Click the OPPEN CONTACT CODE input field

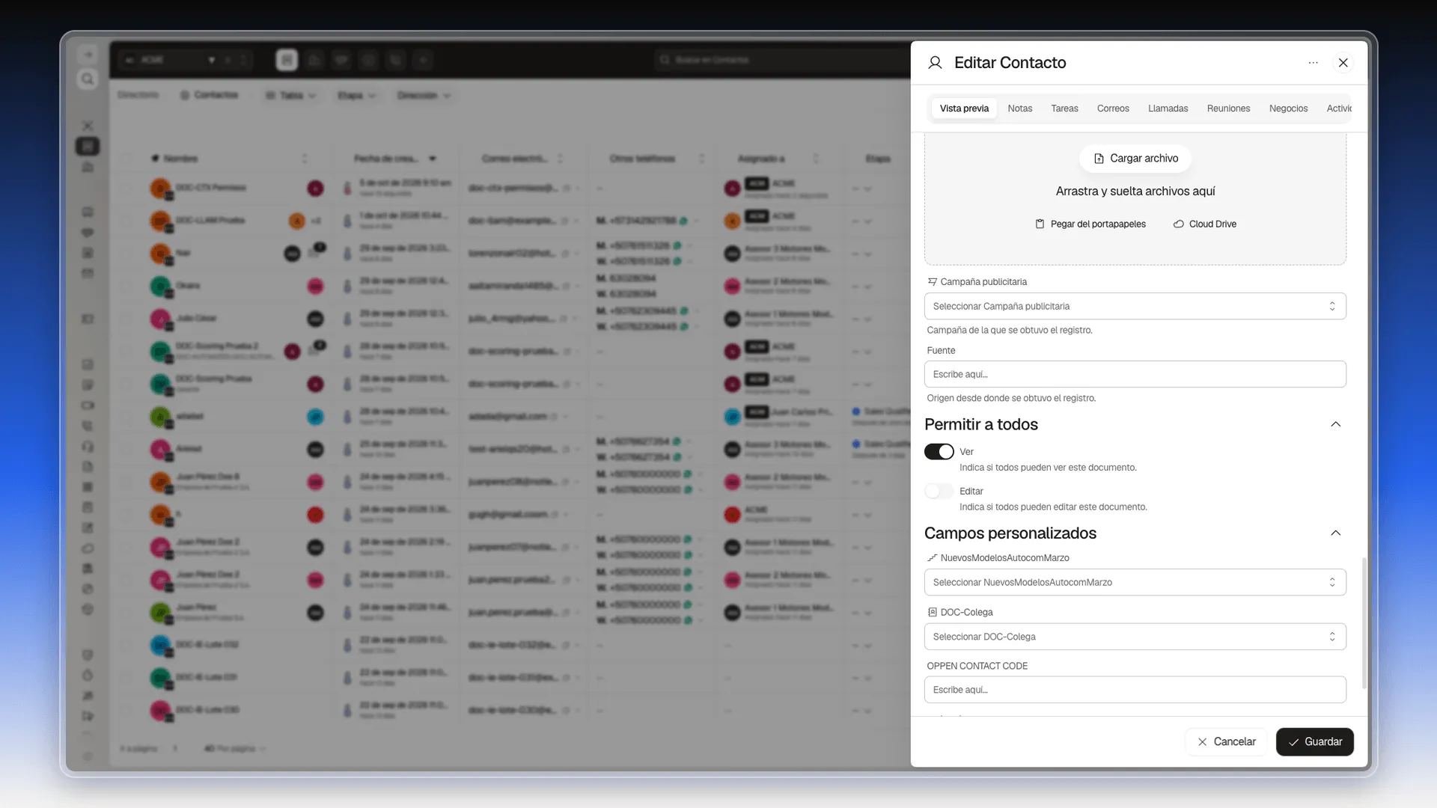pos(1135,690)
